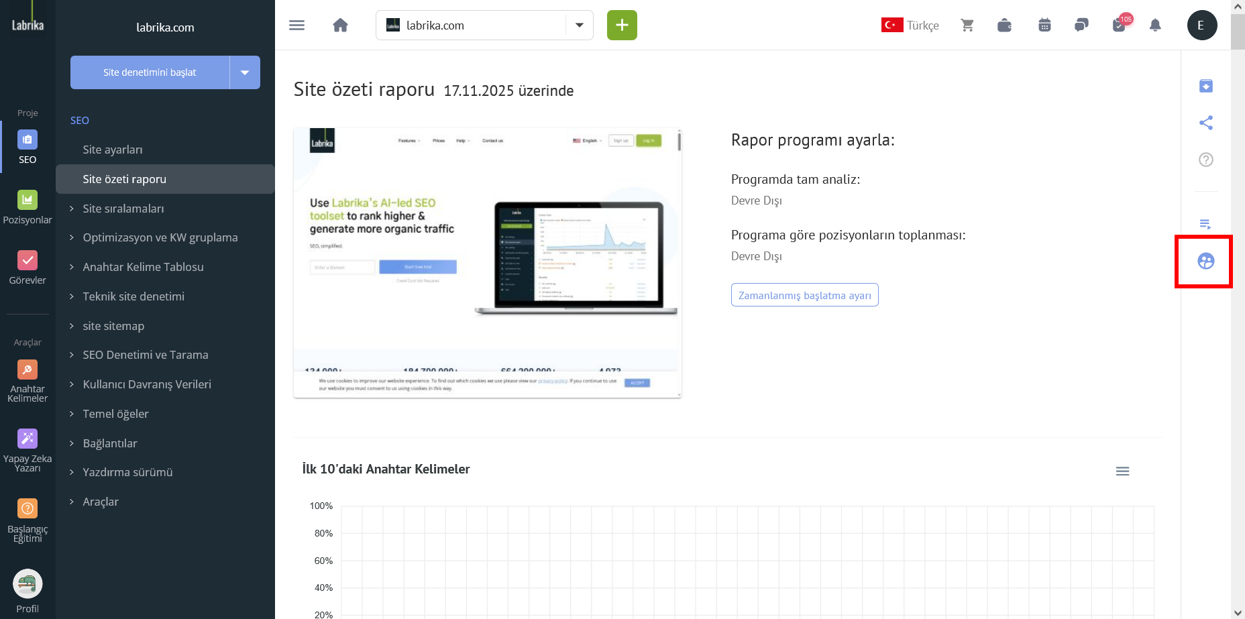Open Yapay Zeka Yazarı tool
1245x619 pixels.
click(28, 449)
